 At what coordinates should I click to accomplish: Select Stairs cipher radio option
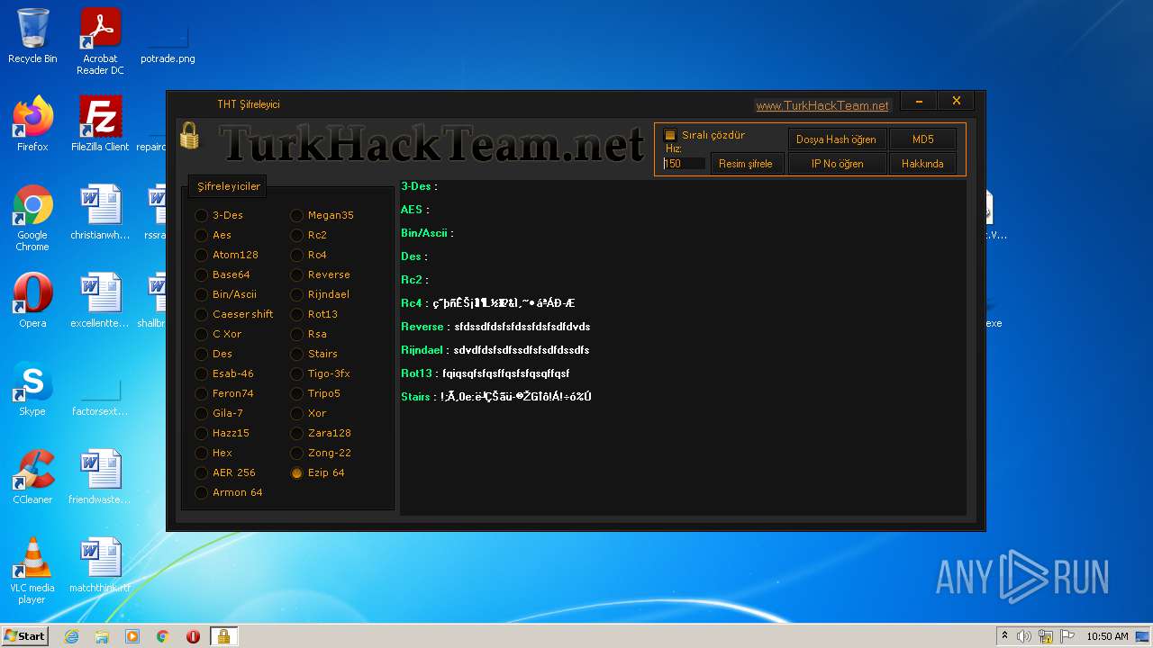[x=296, y=354]
